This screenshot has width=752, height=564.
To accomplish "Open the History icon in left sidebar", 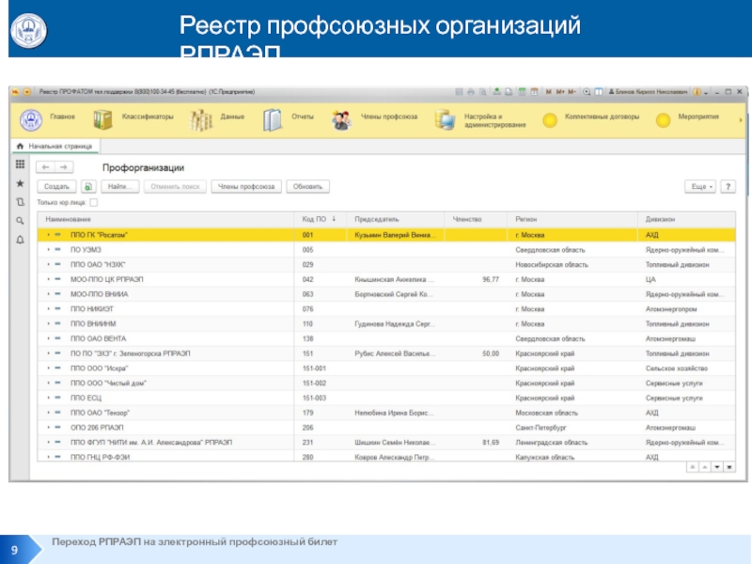I will click(x=20, y=202).
